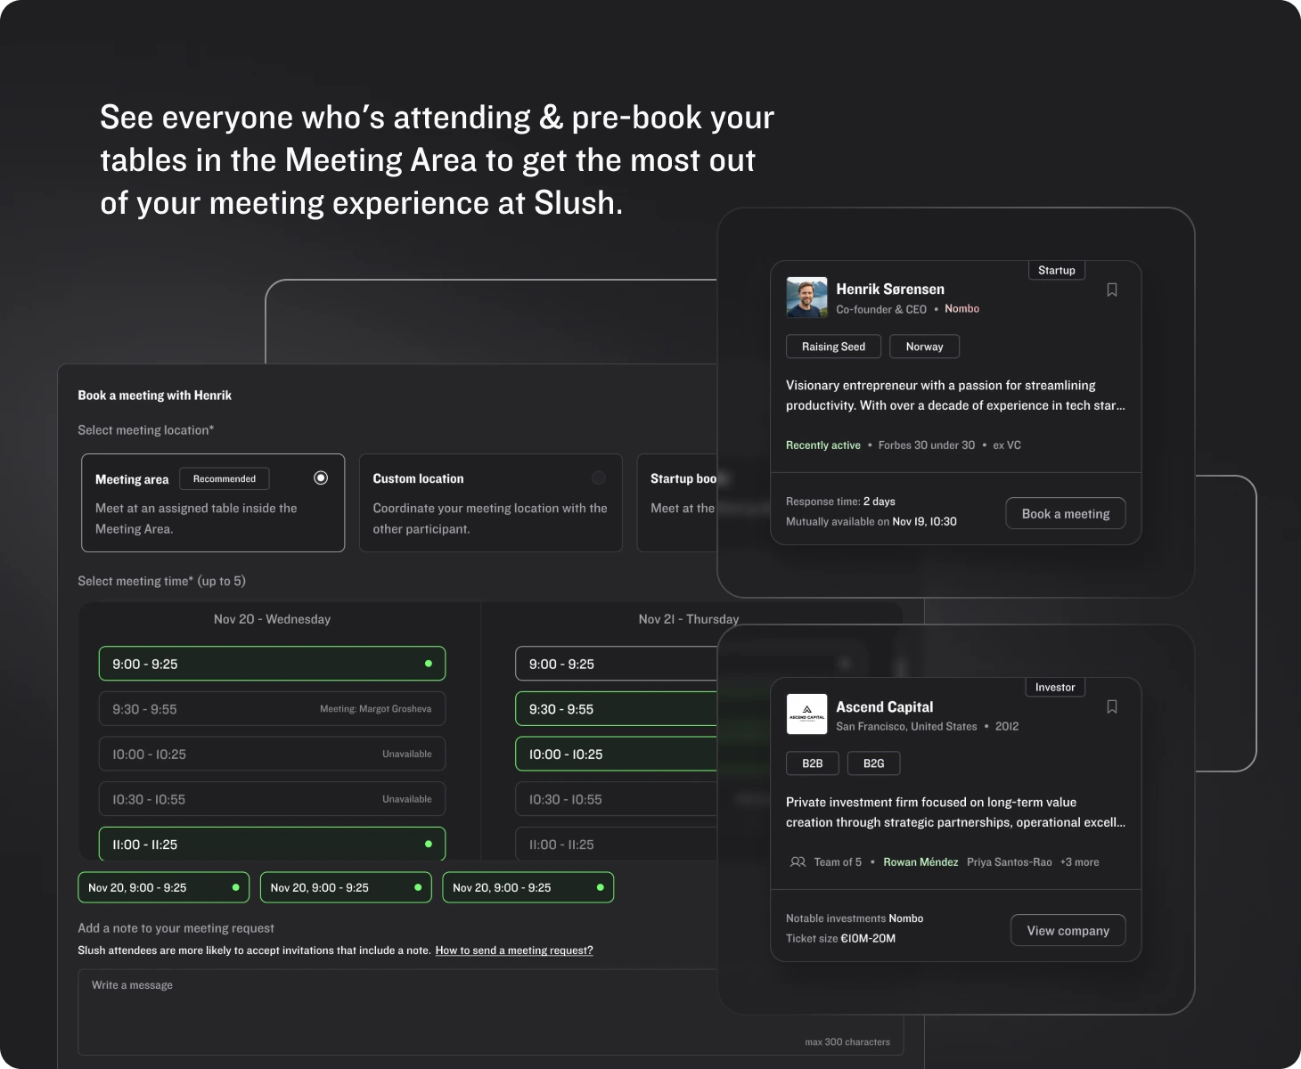This screenshot has height=1069, width=1301.
Task: Remove the third selected Nov 20 time chip
Action: coord(528,887)
